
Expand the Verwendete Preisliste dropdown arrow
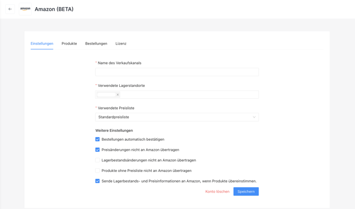pos(254,117)
